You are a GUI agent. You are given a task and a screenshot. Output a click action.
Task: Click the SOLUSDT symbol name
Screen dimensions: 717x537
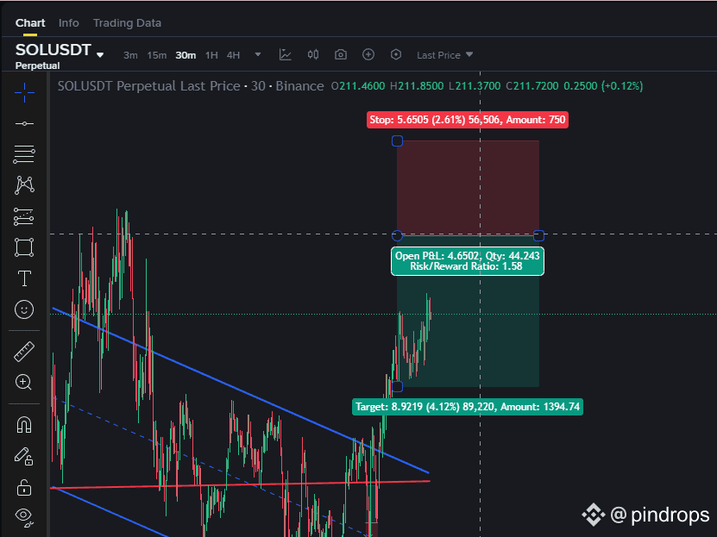pos(53,49)
